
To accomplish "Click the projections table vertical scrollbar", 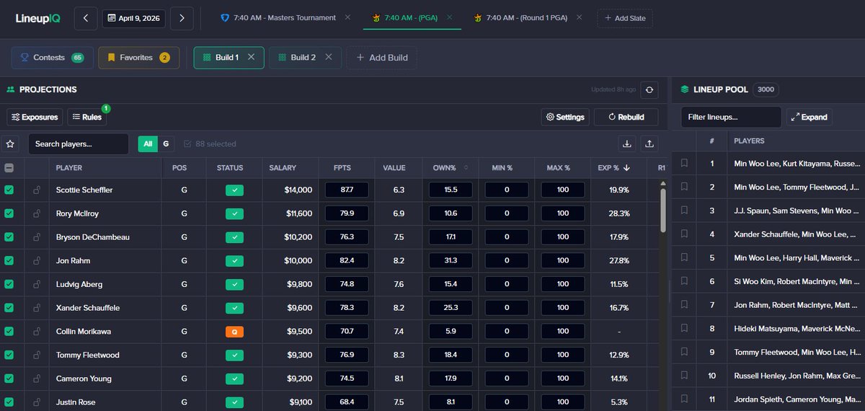I will pos(663,211).
